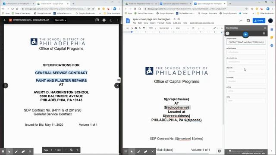Click the magnifier zoom reset icon

point(71,150)
